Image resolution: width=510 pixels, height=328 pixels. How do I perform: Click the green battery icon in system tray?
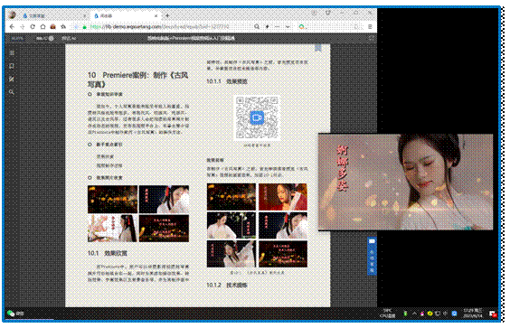coord(405,314)
